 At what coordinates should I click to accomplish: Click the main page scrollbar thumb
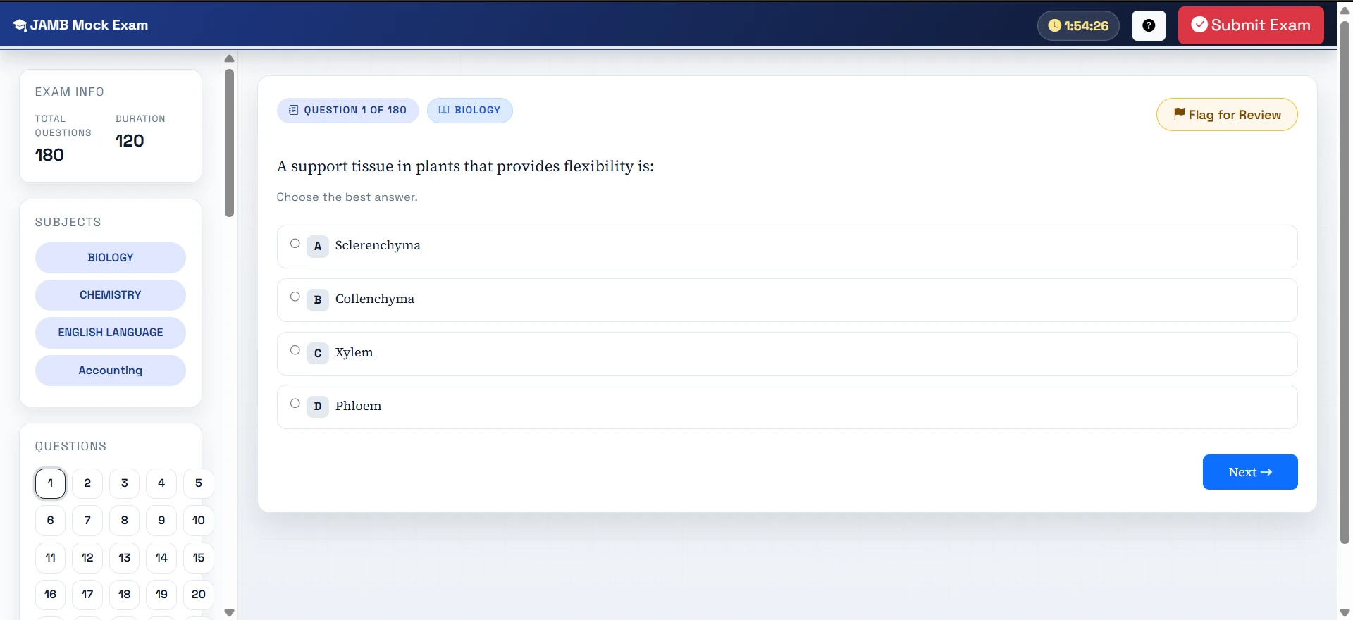[1345, 282]
